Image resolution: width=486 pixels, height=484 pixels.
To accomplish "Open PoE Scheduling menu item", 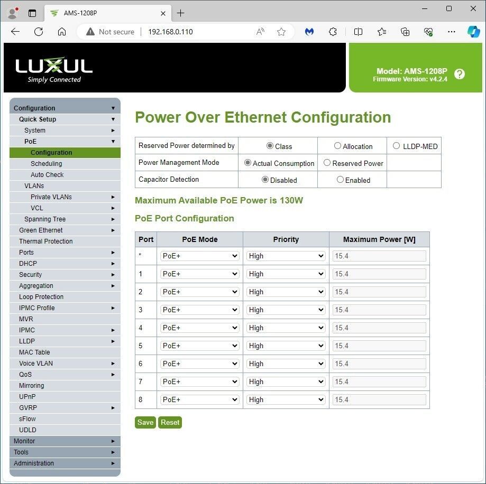I will pos(65,163).
